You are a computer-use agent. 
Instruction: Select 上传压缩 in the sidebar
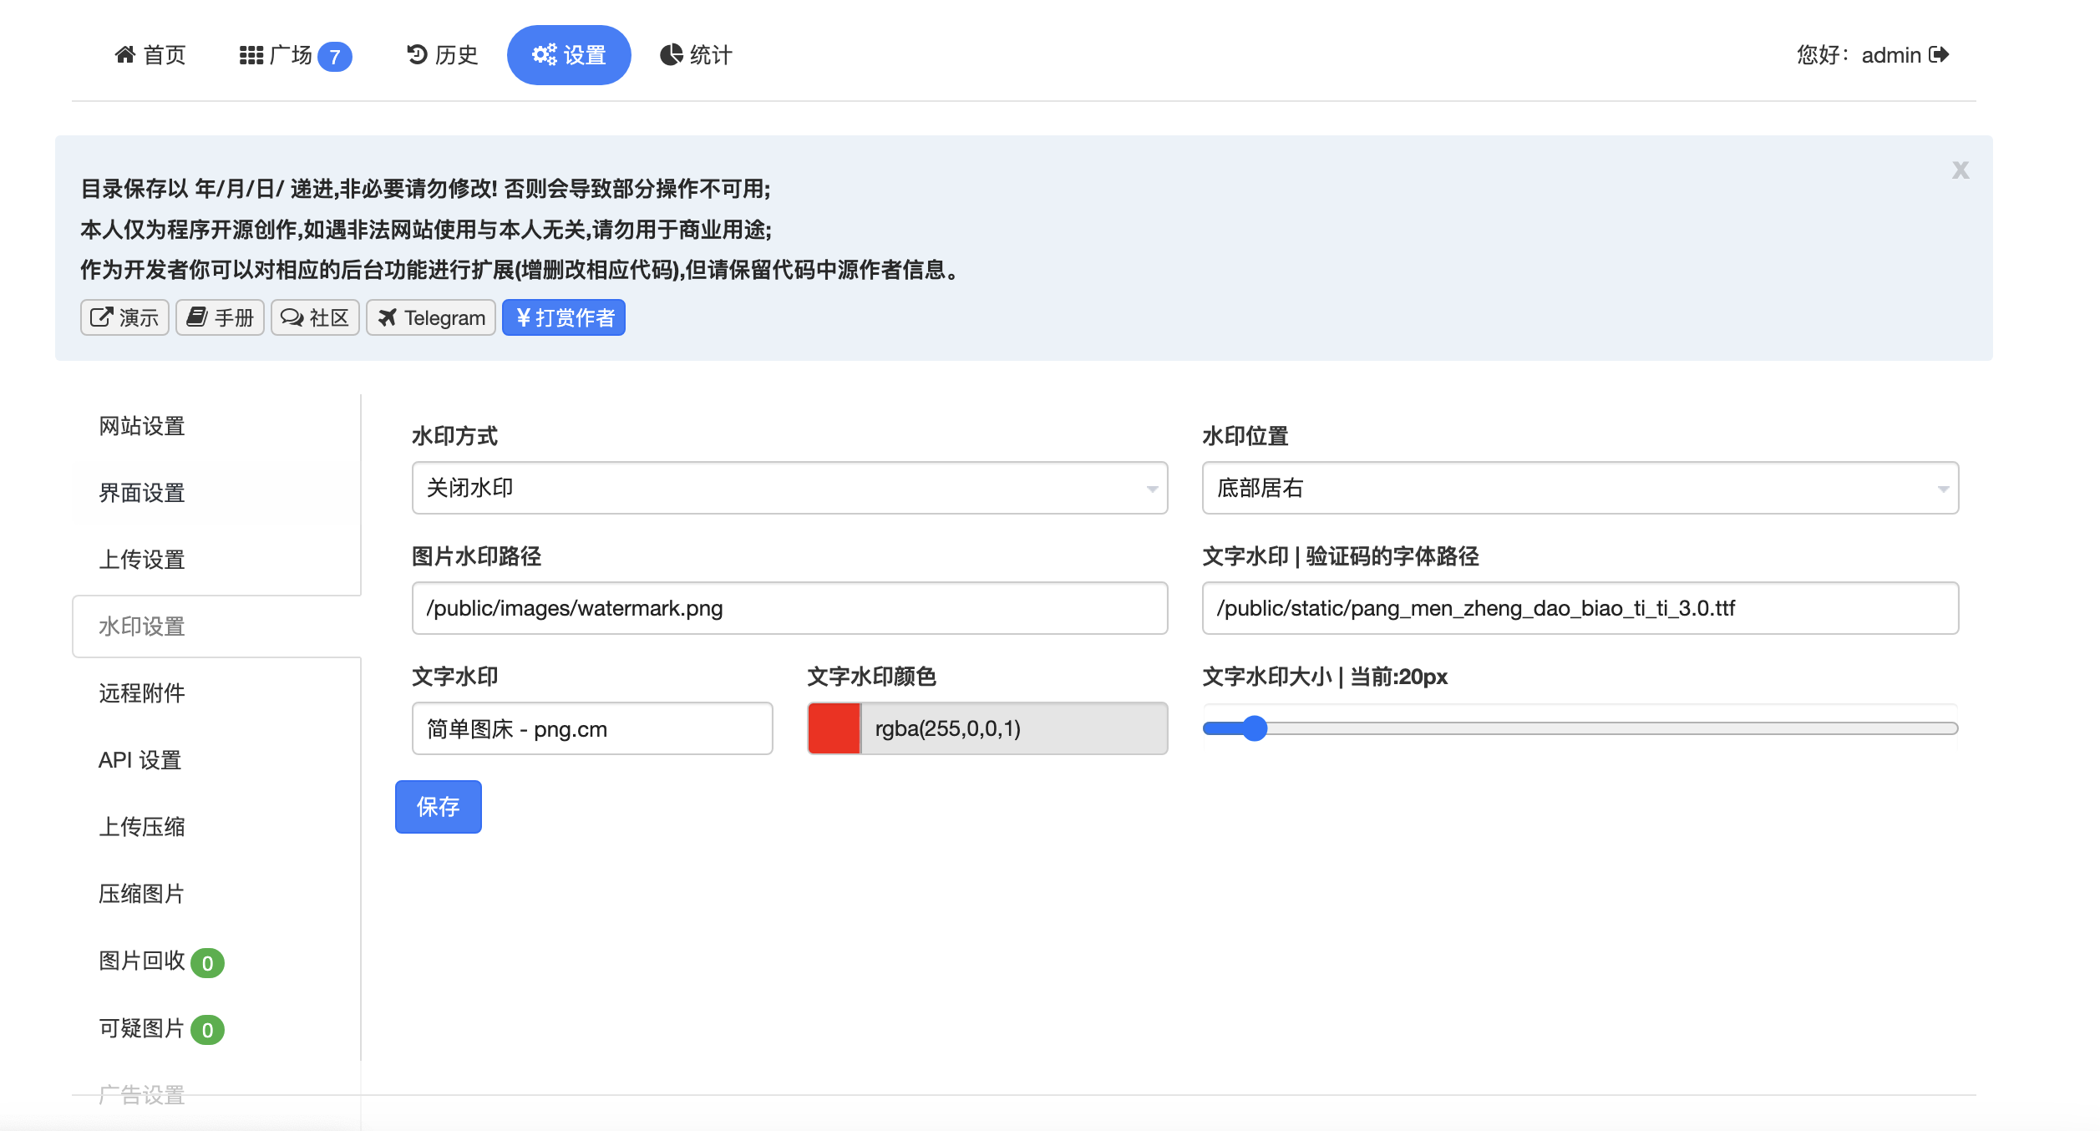pyautogui.click(x=142, y=827)
